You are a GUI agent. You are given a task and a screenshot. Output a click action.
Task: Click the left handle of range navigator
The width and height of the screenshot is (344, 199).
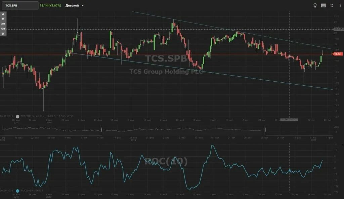pyautogui.click(x=101, y=129)
